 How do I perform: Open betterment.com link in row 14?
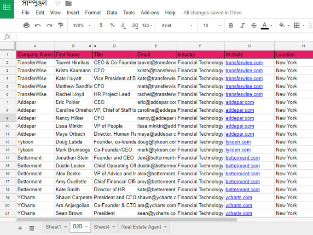tap(243, 158)
